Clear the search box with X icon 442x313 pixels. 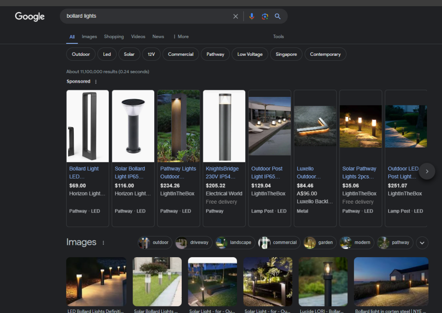point(236,16)
